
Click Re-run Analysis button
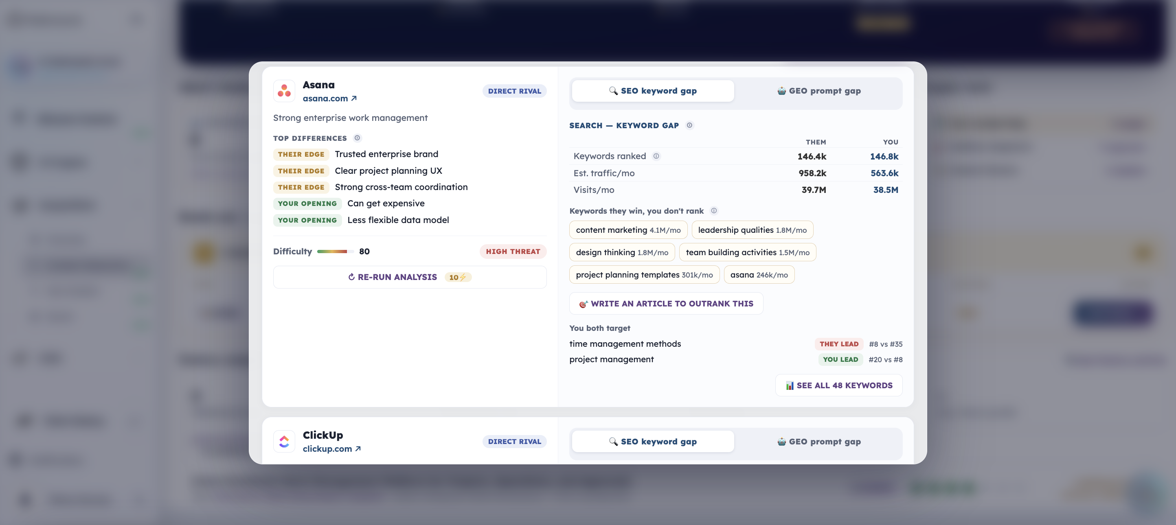click(x=410, y=277)
